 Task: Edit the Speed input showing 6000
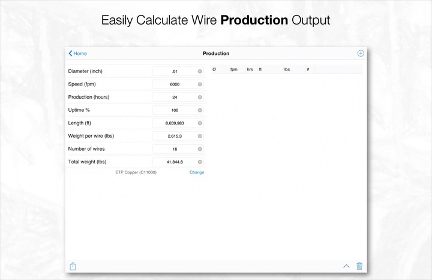coord(174,84)
